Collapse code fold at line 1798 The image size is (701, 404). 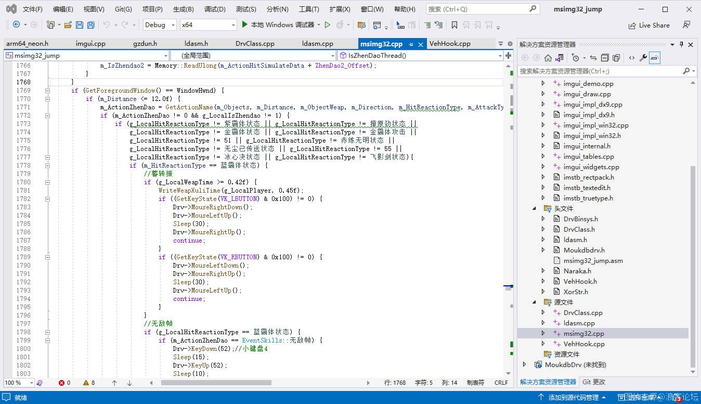(x=47, y=332)
